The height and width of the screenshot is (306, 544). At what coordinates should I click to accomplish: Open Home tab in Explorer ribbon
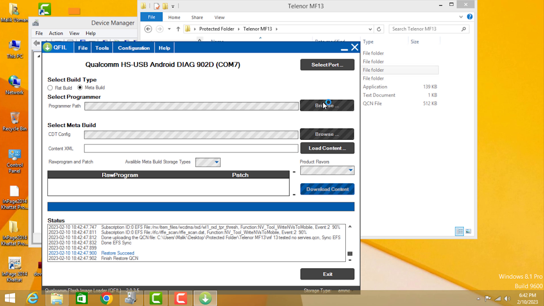[x=174, y=18]
